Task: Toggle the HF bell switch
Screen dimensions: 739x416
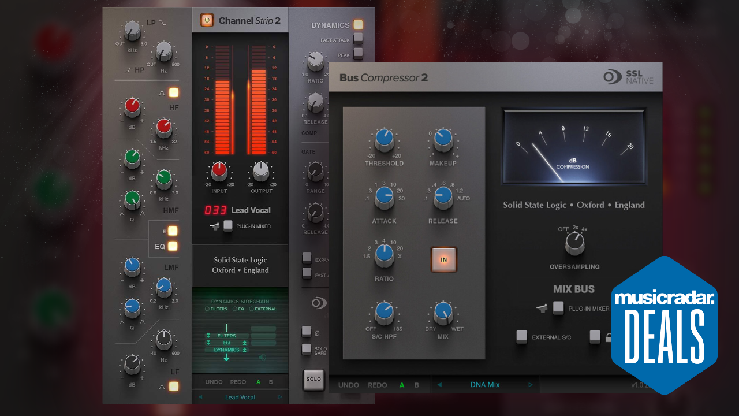Action: (x=174, y=92)
